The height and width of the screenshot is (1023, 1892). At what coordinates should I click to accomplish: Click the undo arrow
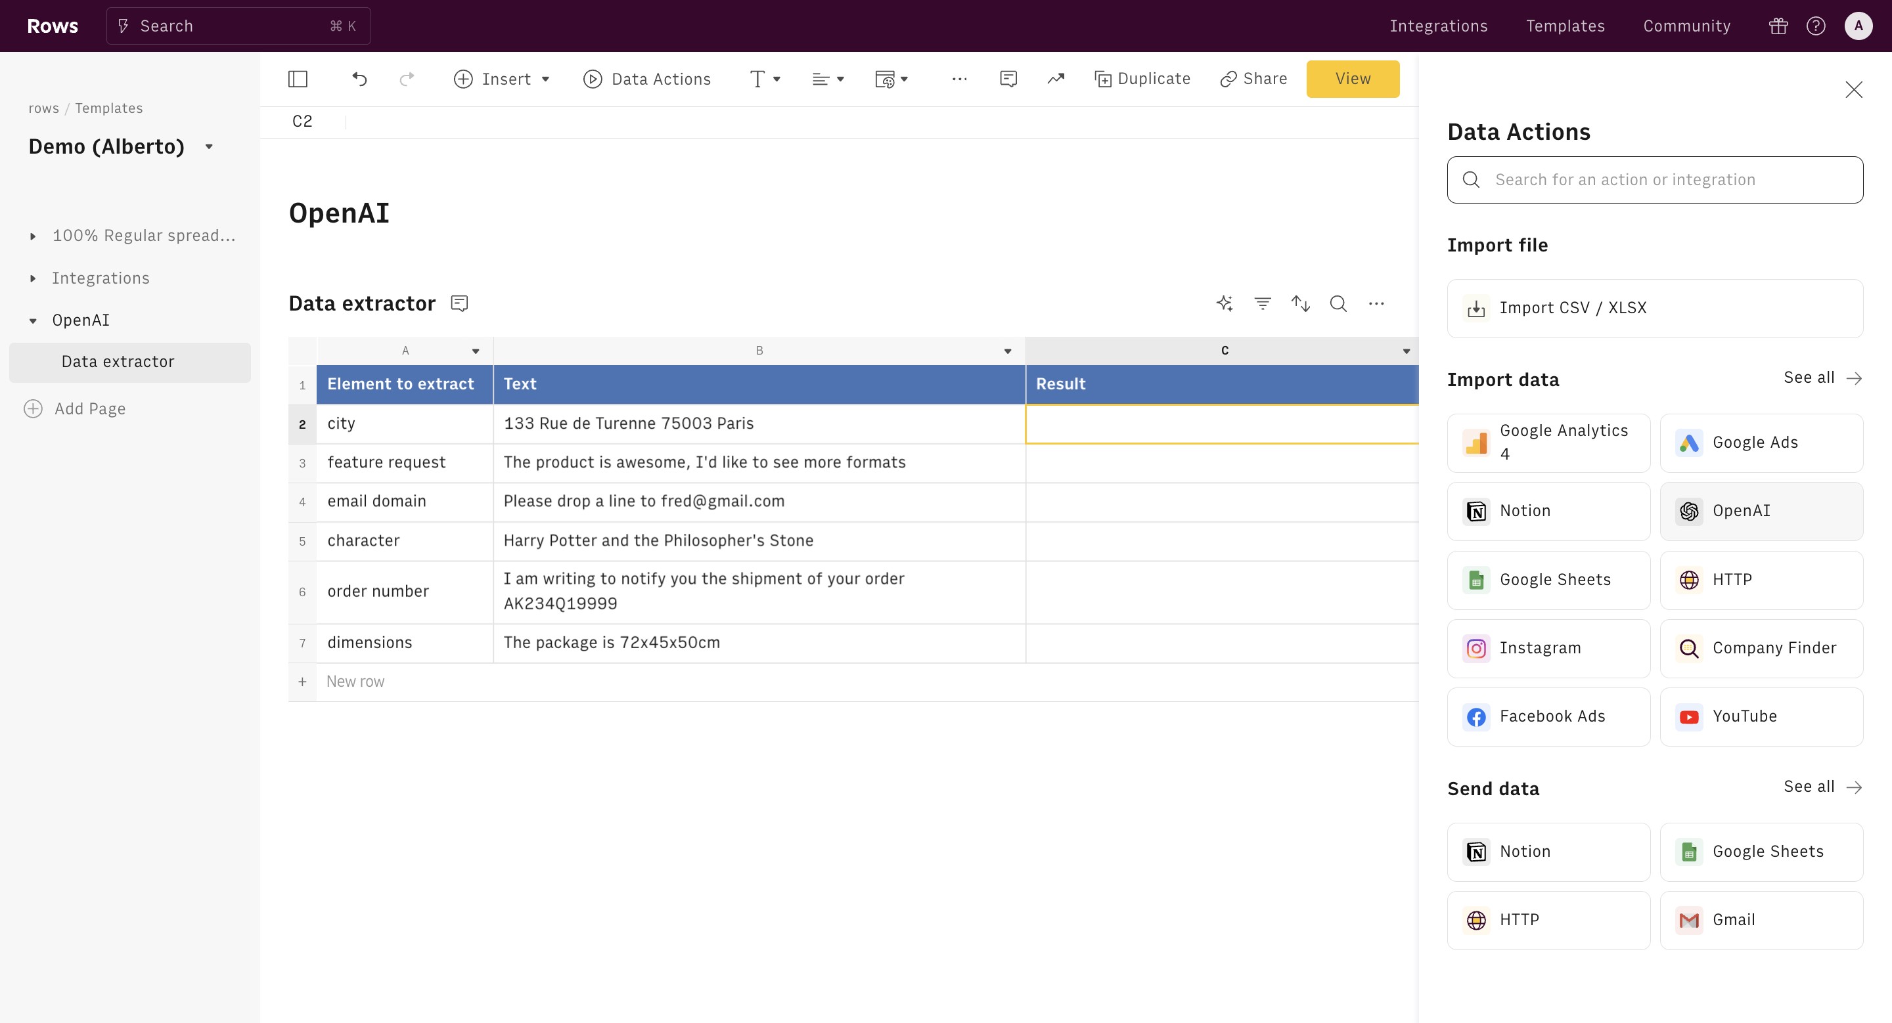[x=359, y=79]
